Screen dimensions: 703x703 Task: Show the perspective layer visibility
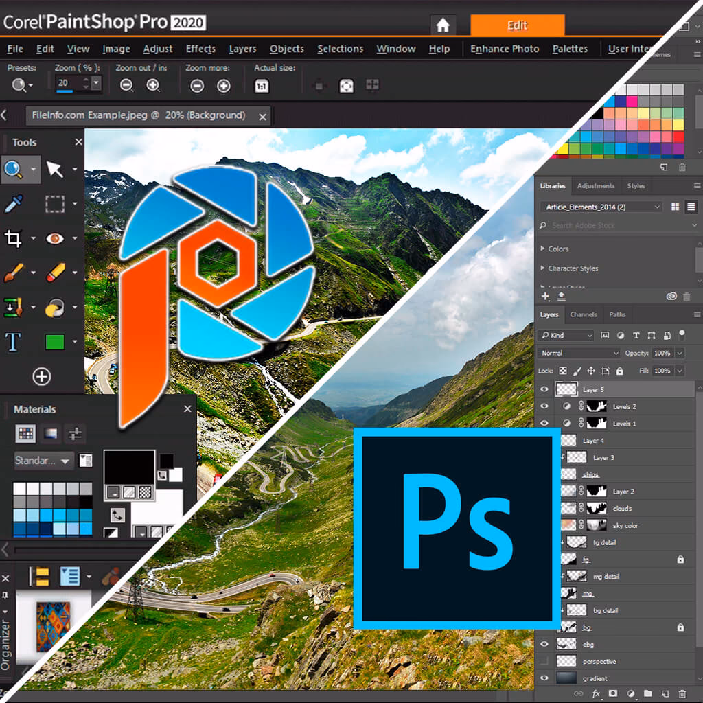click(x=543, y=661)
